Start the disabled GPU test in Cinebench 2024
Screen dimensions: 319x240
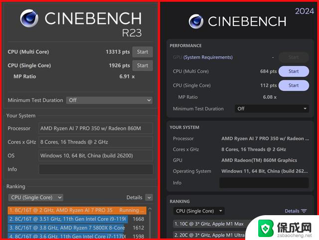[x=294, y=57]
